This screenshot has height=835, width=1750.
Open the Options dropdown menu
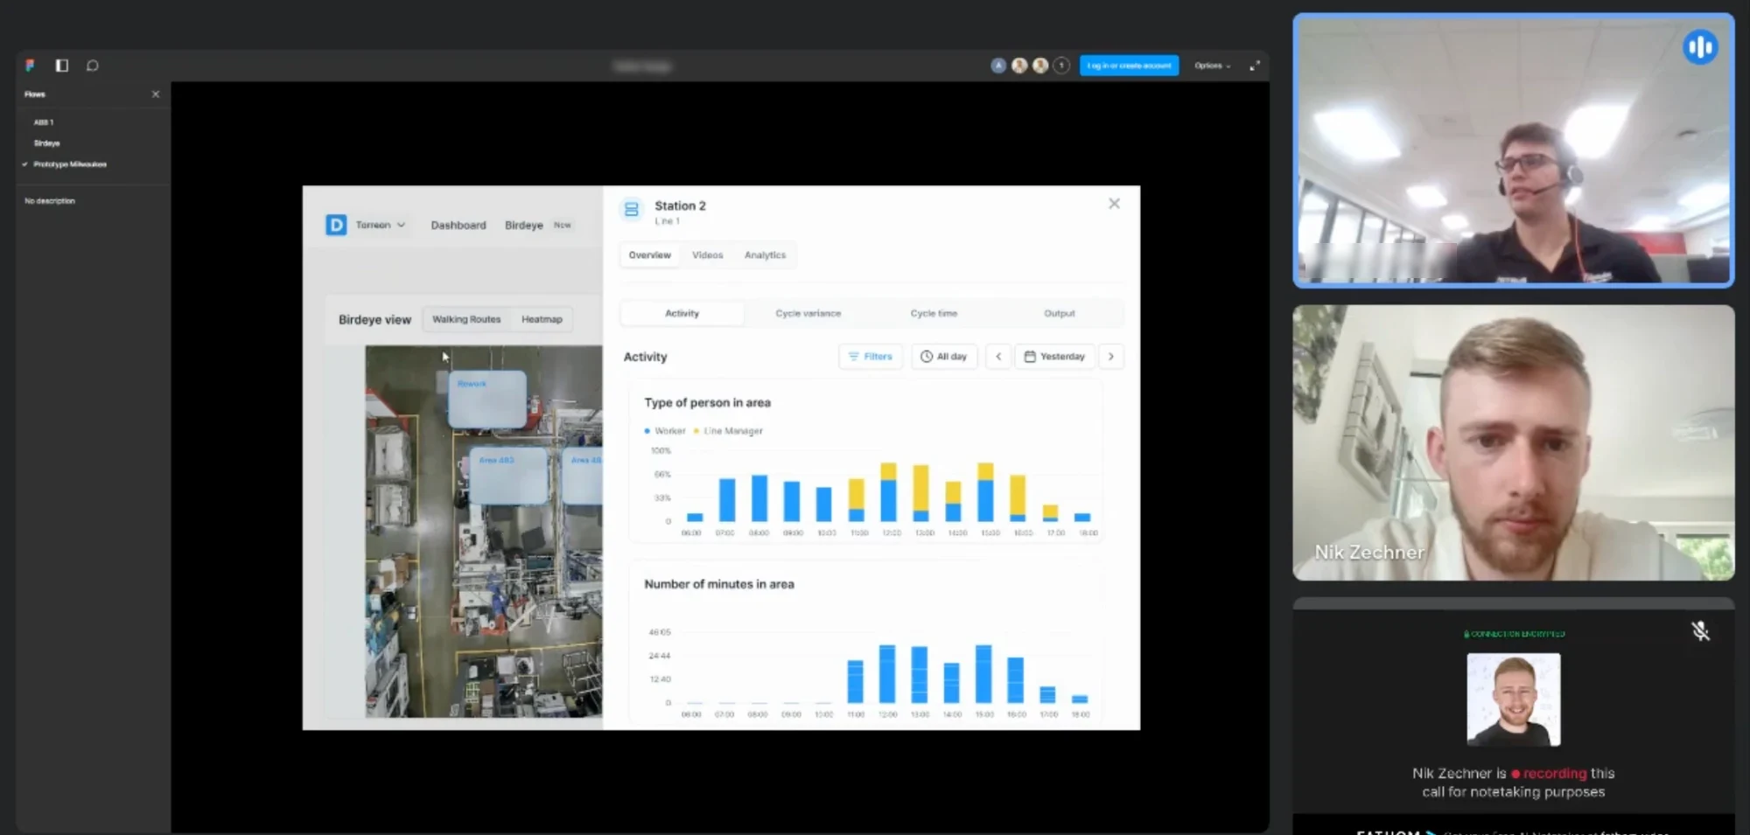[x=1213, y=66]
